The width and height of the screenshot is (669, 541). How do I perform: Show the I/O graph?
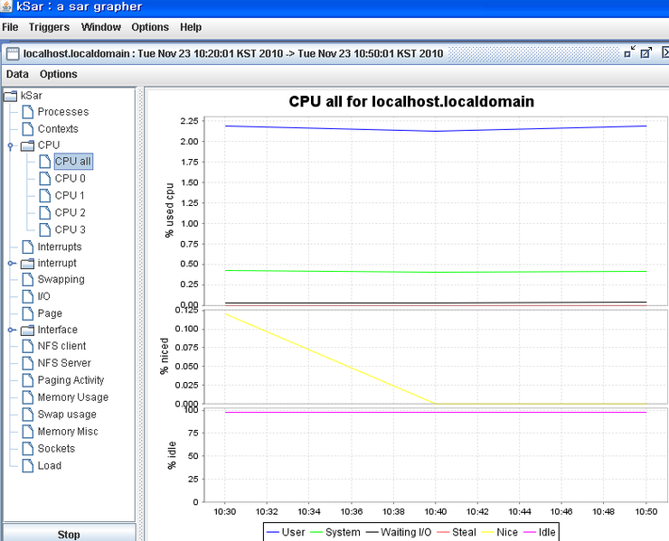coord(43,296)
